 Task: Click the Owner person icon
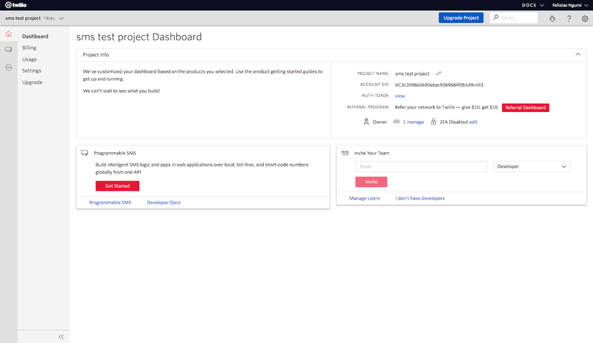click(x=366, y=122)
